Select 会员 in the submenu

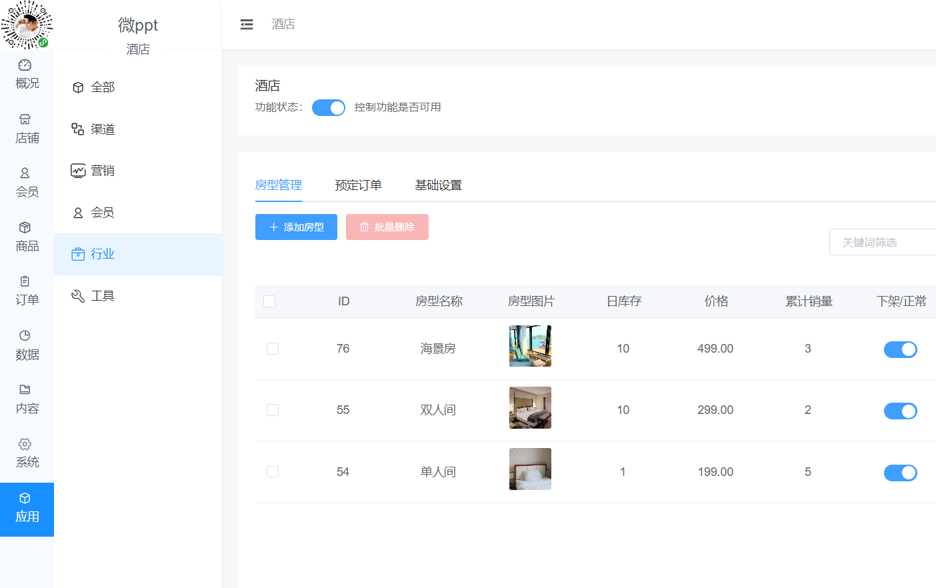click(x=138, y=213)
